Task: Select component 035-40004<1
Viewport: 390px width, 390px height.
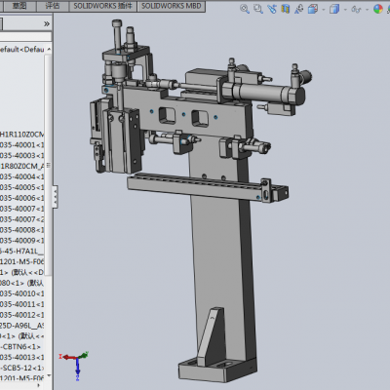Action: click(x=22, y=176)
